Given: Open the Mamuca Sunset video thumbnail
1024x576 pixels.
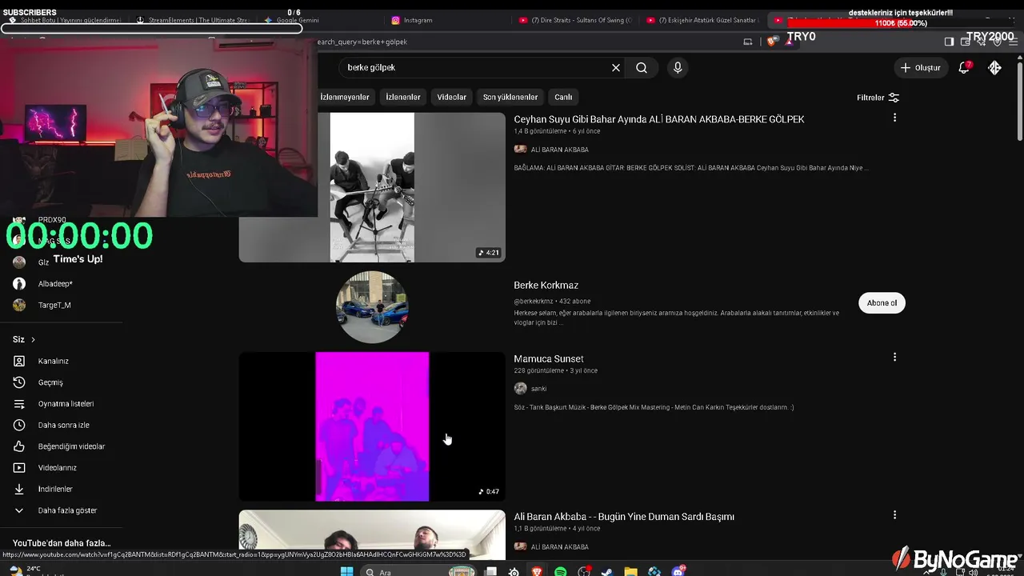Looking at the screenshot, I should 372,426.
